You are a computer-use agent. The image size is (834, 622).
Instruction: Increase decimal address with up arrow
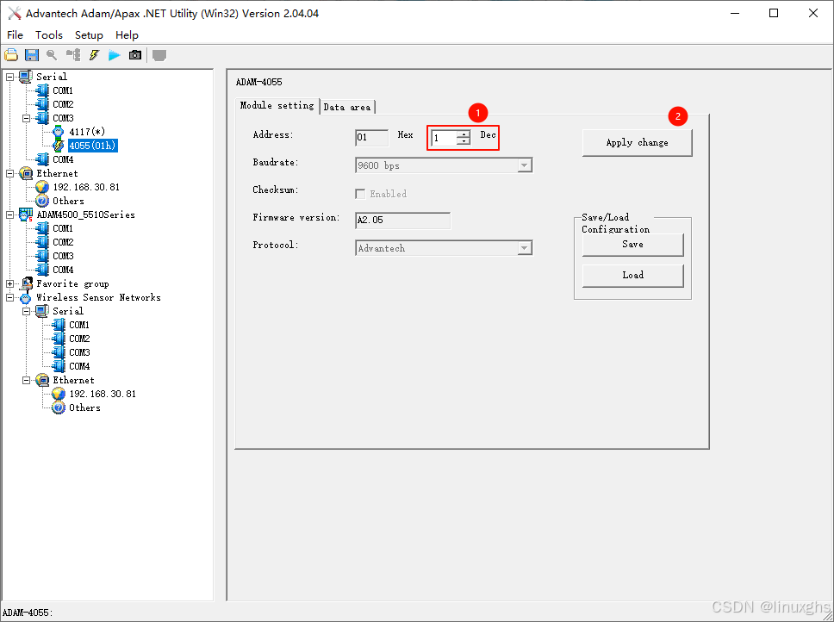464,134
